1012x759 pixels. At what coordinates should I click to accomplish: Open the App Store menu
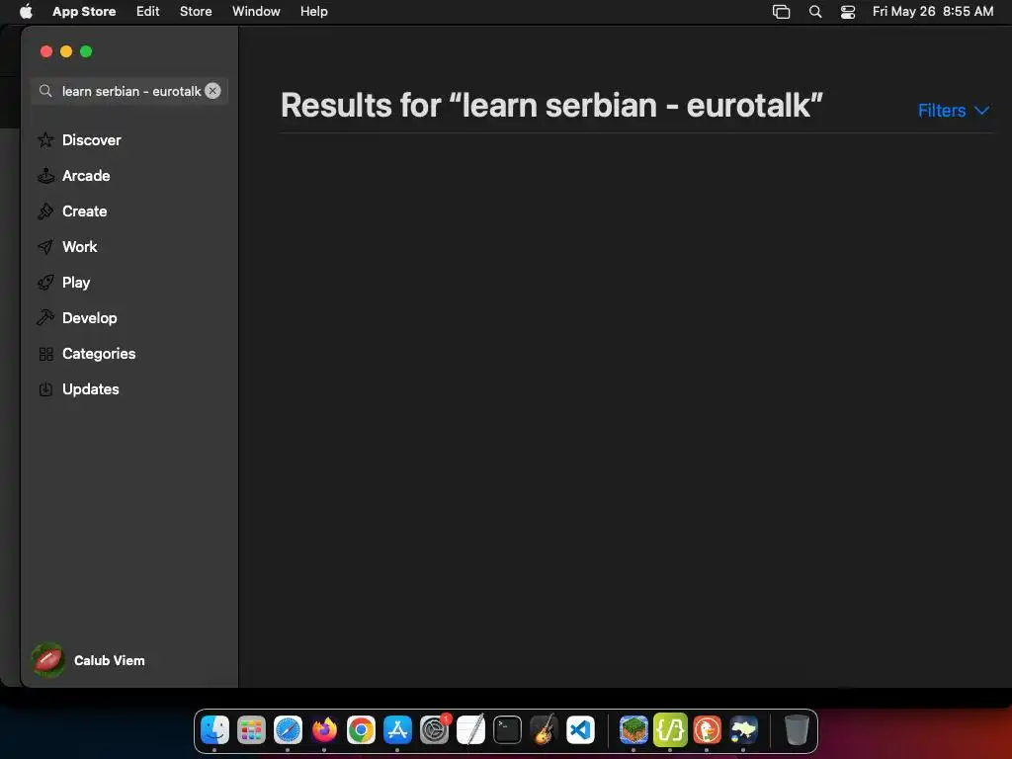click(x=84, y=11)
